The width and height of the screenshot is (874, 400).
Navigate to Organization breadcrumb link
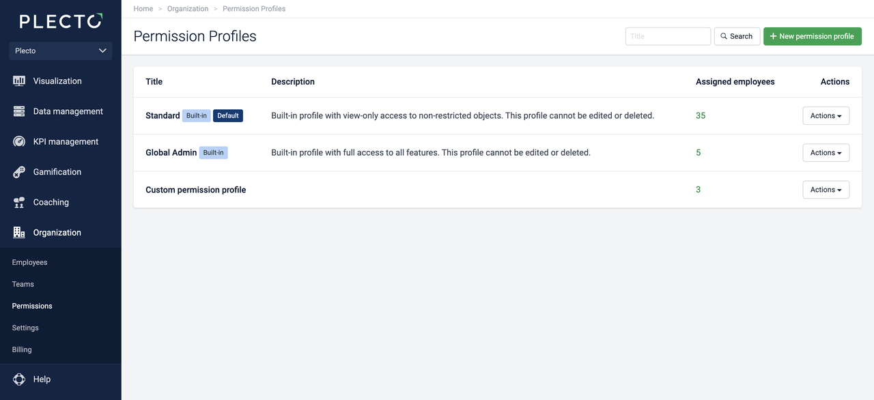pyautogui.click(x=188, y=9)
